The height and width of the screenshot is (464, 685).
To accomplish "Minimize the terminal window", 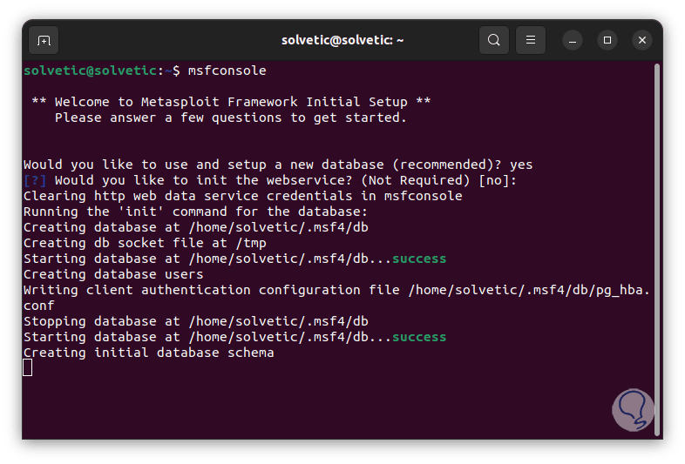I will 573,40.
